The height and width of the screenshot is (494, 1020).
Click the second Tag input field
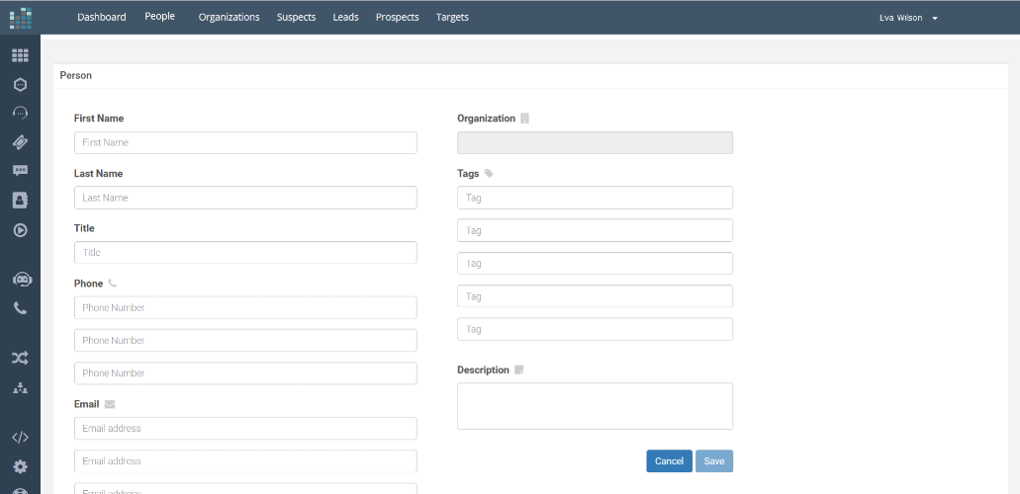pos(595,230)
